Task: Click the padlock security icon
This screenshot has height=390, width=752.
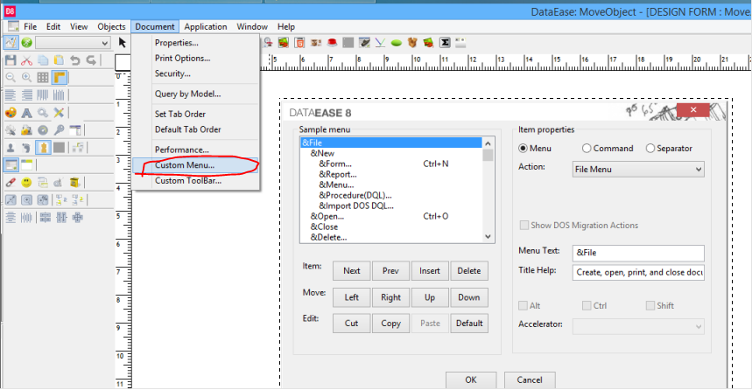Action: tap(26, 129)
